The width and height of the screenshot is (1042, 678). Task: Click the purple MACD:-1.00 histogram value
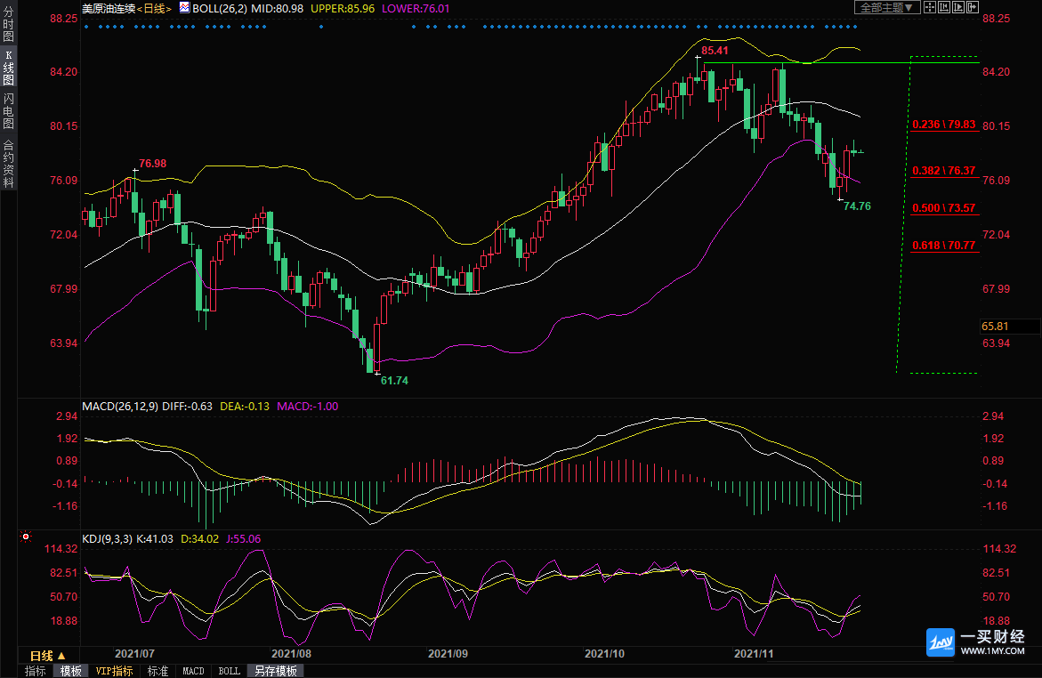pyautogui.click(x=308, y=406)
